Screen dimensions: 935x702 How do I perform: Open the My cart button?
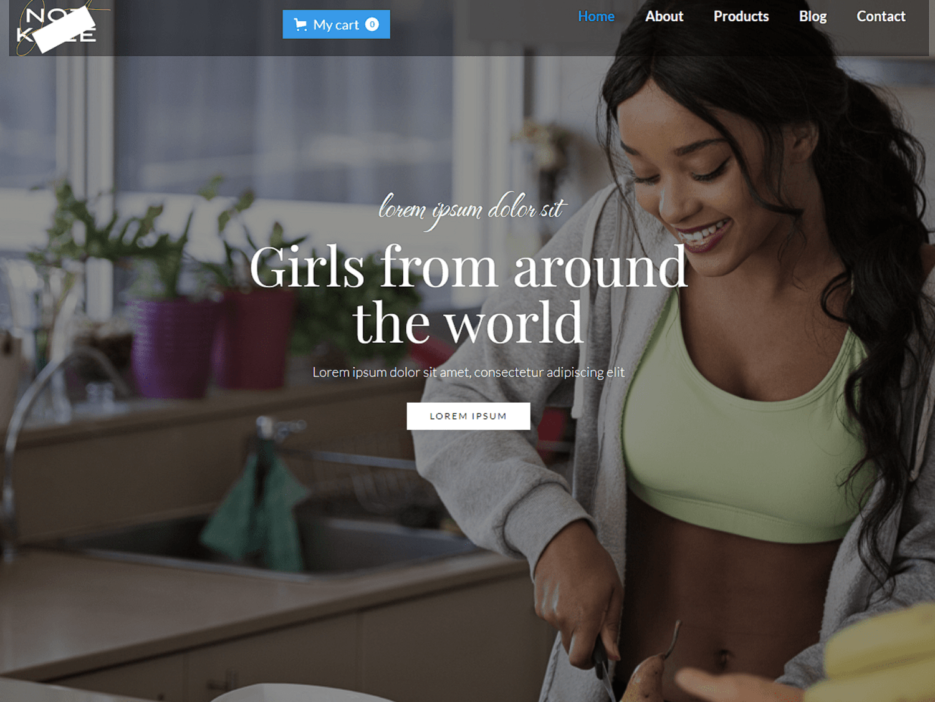(x=336, y=24)
